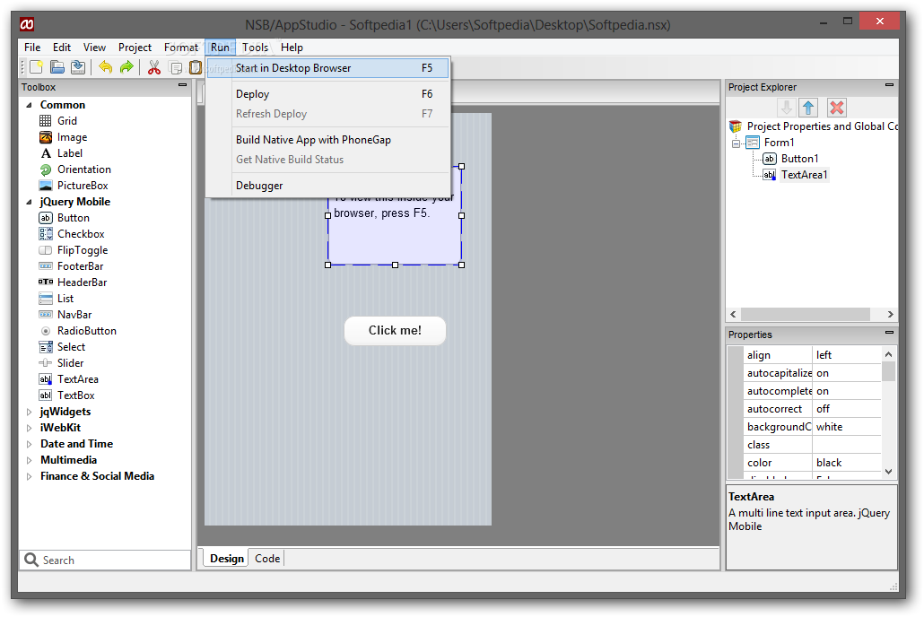Click the backgroundColor value 'white'
The height and width of the screenshot is (617, 924).
pyautogui.click(x=847, y=427)
